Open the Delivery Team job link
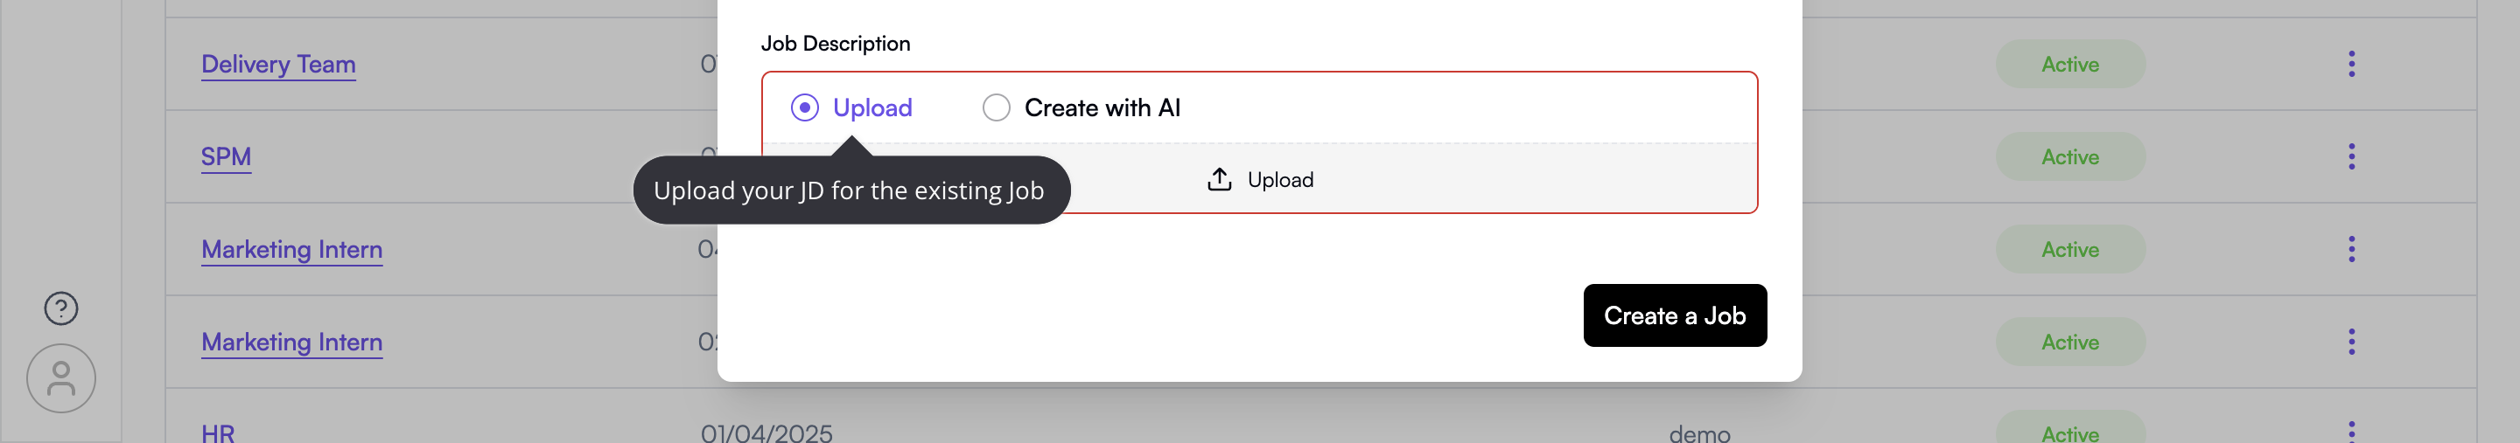 pyautogui.click(x=278, y=65)
